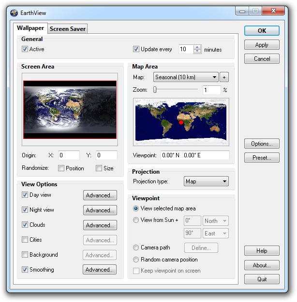Click the Quit button

coord(262,279)
